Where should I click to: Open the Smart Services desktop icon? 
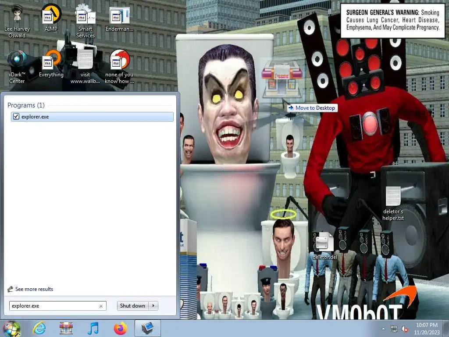(86, 21)
